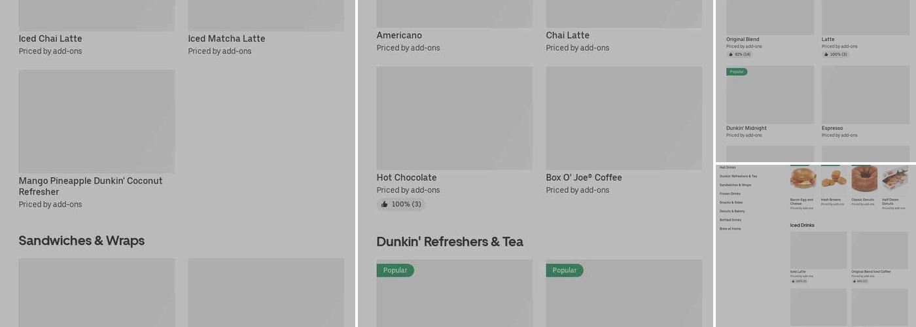
Task: Click the thumbs-up icon under Hot Chocolate
Action: pyautogui.click(x=385, y=205)
